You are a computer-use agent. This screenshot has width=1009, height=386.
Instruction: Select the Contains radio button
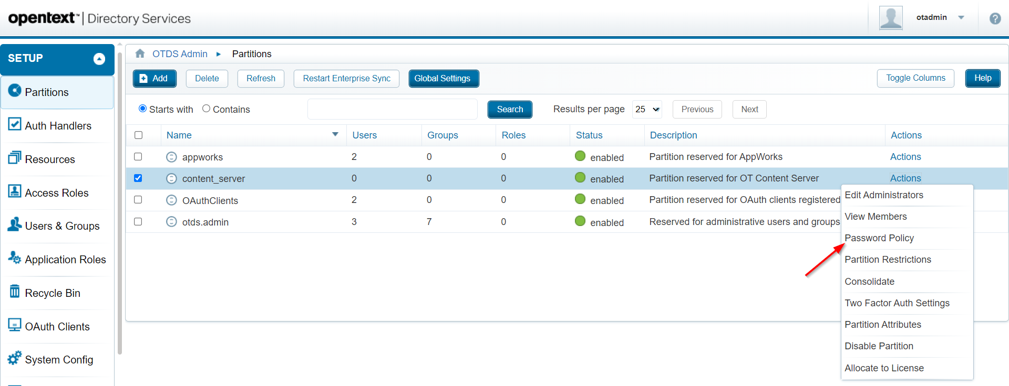tap(207, 109)
